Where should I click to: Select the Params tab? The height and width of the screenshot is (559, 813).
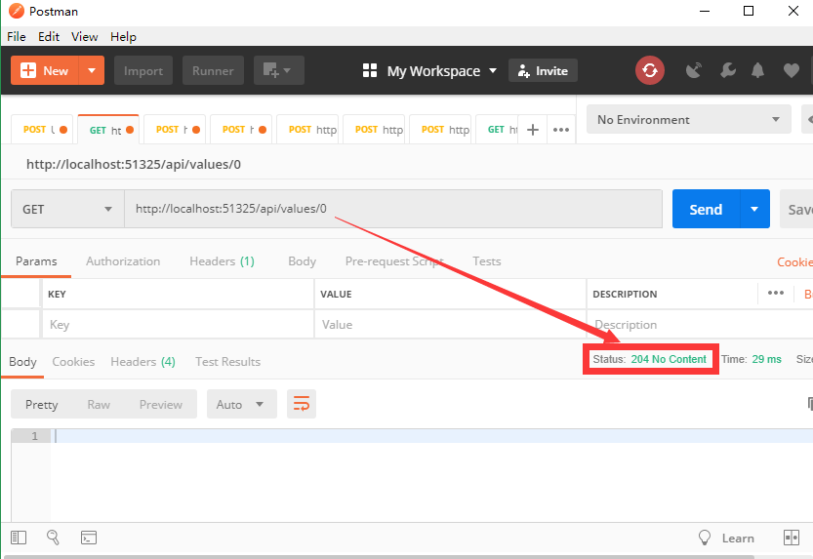[36, 261]
